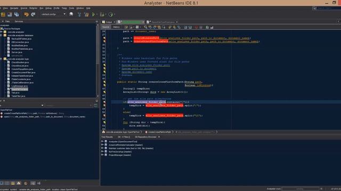Close the Git Repository Browser tab

pos(159,137)
